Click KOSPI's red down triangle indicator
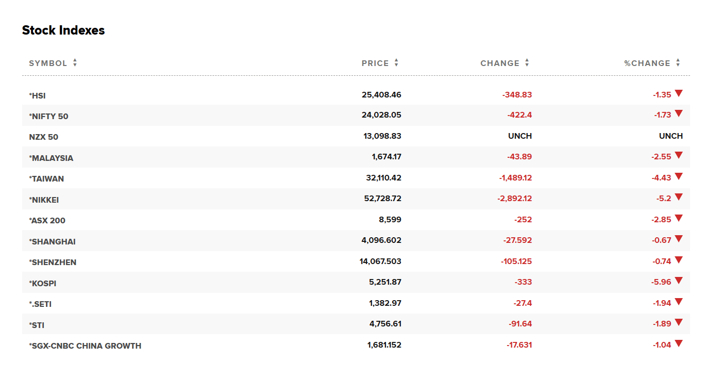The height and width of the screenshot is (377, 705). click(678, 281)
